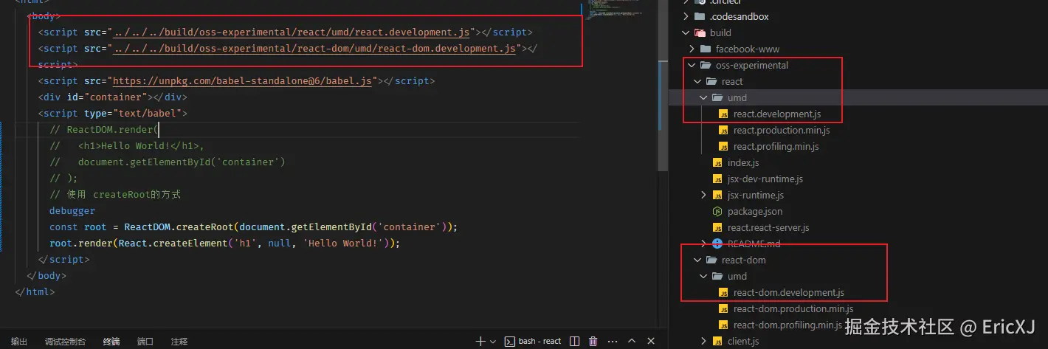Click the JS icon beside index.js

click(x=717, y=162)
